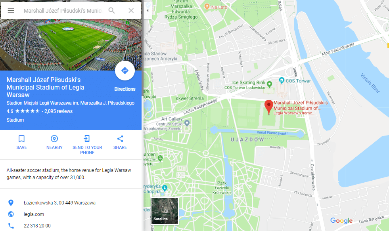Select the Ice Skating Rink green marker
This screenshot has width=389, height=231.
(269, 84)
